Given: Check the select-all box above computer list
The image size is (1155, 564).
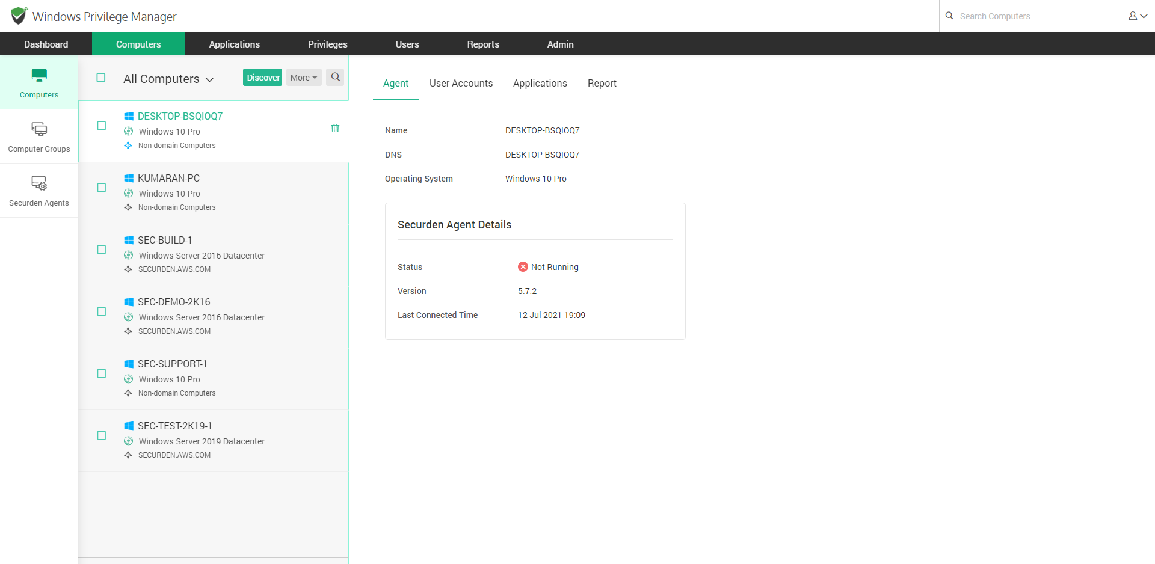Looking at the screenshot, I should 101,78.
